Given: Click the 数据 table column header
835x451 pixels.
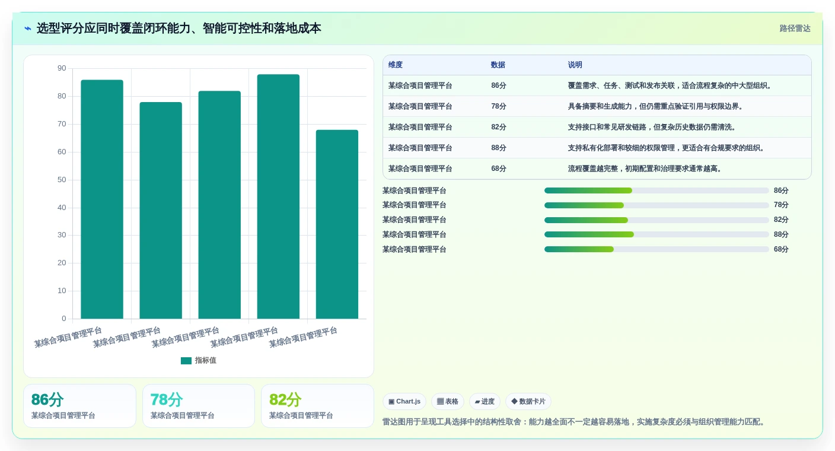Looking at the screenshot, I should [x=498, y=65].
